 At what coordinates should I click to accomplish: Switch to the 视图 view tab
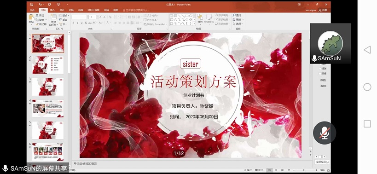tap(116, 10)
